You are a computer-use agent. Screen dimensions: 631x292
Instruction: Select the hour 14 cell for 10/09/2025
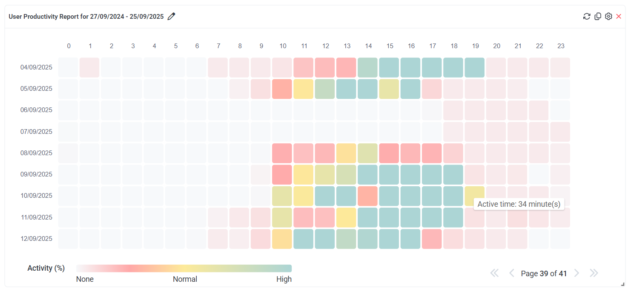pos(367,196)
